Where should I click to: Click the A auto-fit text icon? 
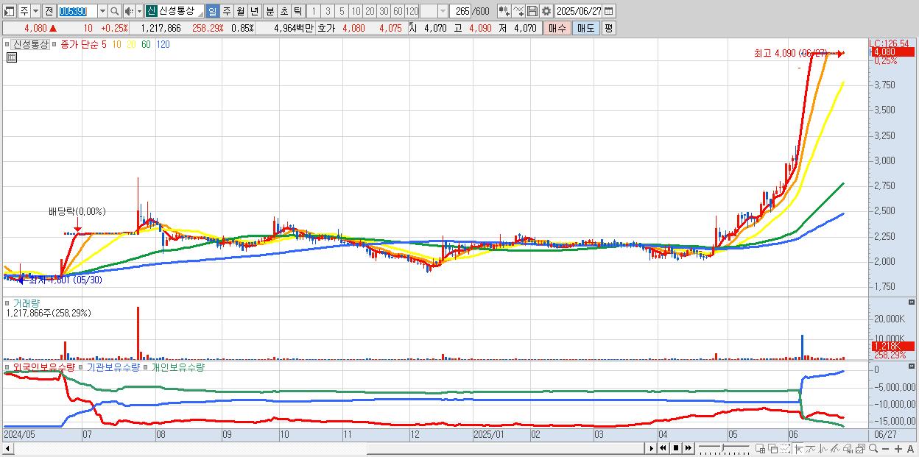(x=911, y=449)
